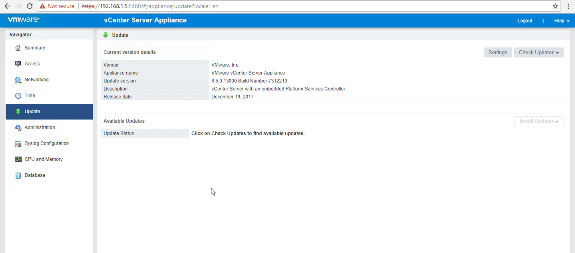Click the Networking globe icon

click(18, 80)
